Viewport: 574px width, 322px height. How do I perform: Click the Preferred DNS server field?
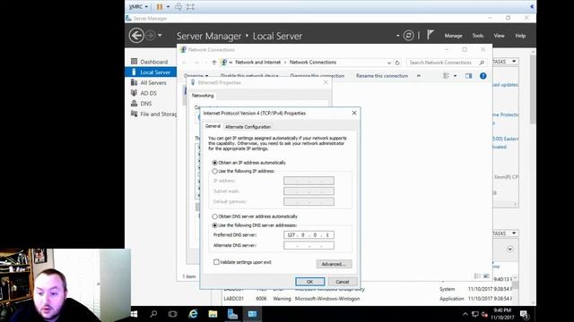(x=309, y=234)
